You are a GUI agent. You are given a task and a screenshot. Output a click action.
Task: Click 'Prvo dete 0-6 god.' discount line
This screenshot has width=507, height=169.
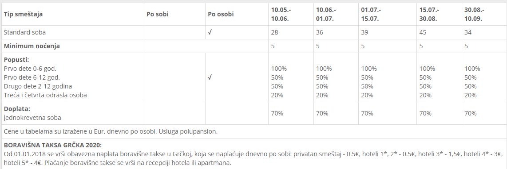28,69
